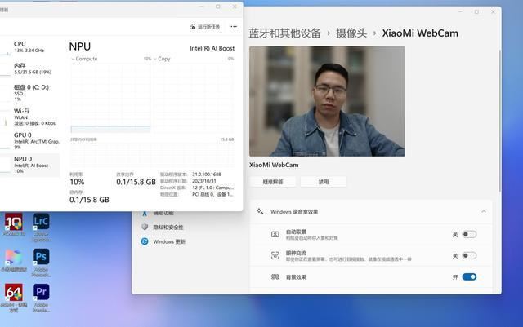Go to Bluetooth & devices breadcrumb
The image size is (523, 327).
(x=284, y=33)
